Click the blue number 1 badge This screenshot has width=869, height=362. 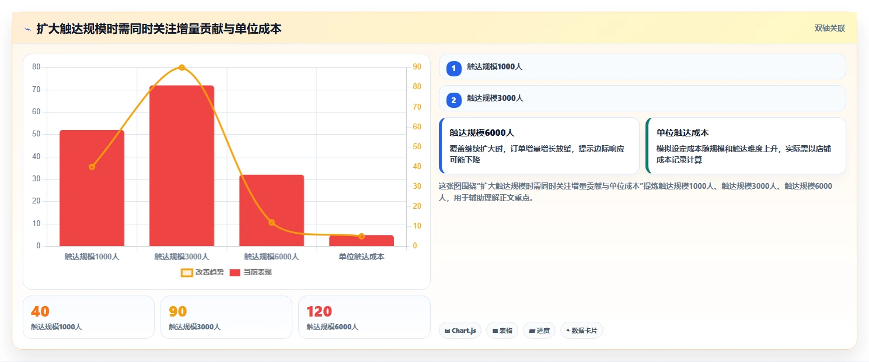point(453,68)
